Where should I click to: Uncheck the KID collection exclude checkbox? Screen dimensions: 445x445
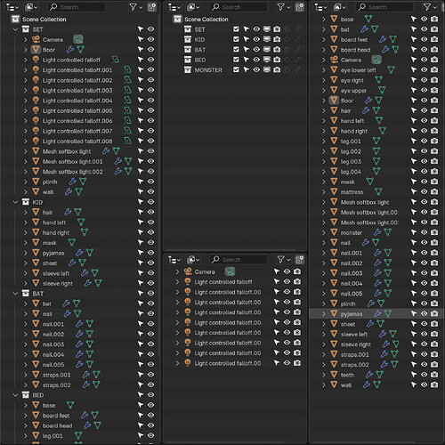click(x=236, y=39)
